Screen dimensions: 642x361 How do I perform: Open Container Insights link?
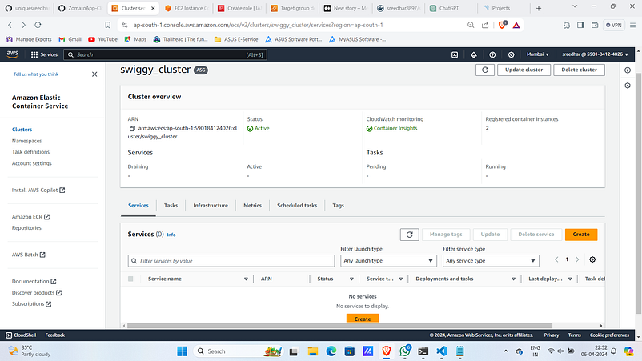tap(395, 129)
